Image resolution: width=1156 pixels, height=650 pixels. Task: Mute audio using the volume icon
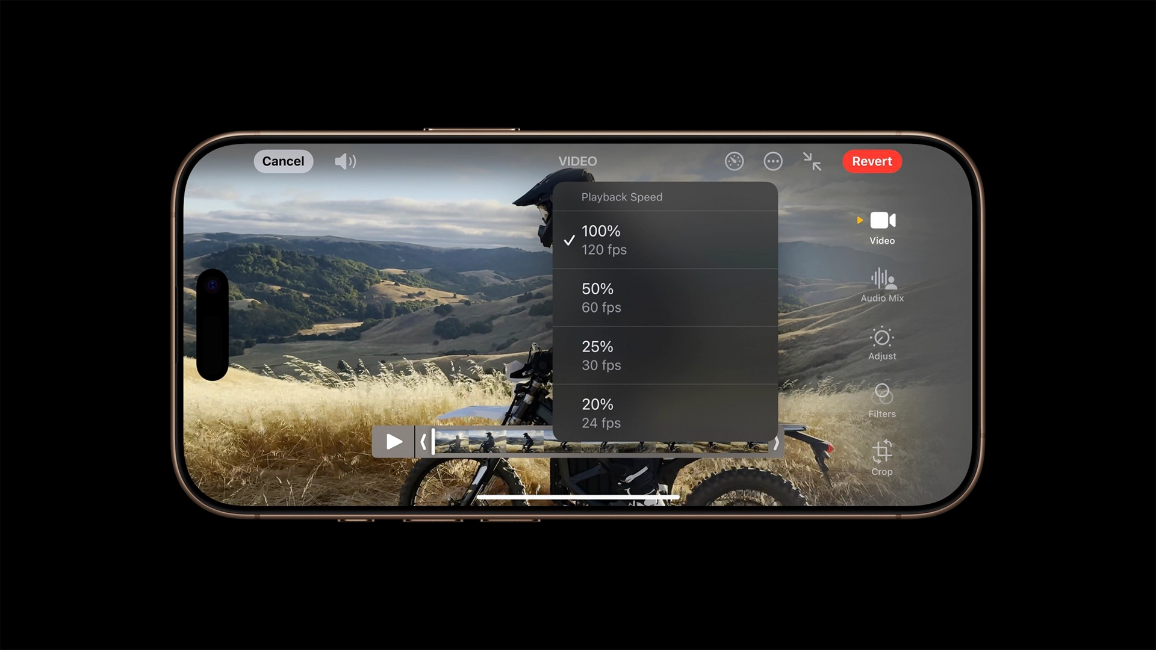344,162
